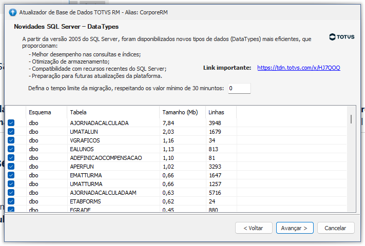Toggle the EALUNOS row checkbox
This screenshot has height=246, width=365.
[x=11, y=149]
